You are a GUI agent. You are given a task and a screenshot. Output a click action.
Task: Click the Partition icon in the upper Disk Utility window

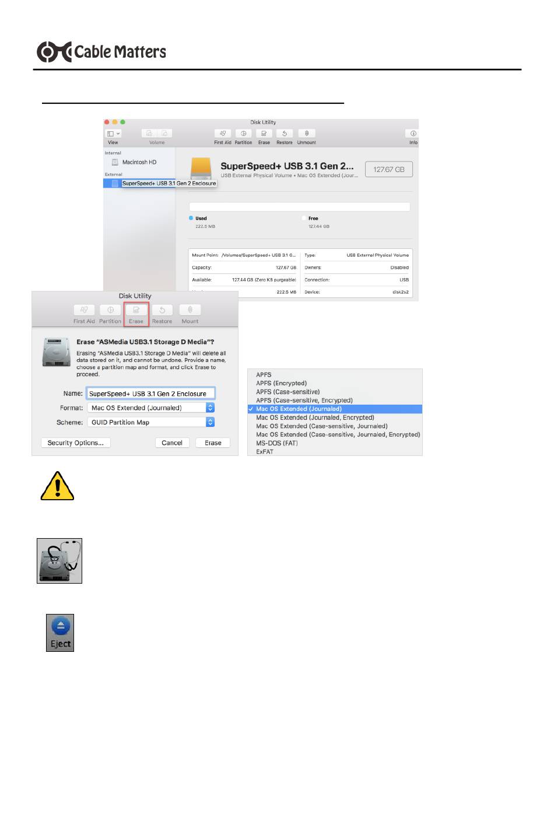[243, 134]
